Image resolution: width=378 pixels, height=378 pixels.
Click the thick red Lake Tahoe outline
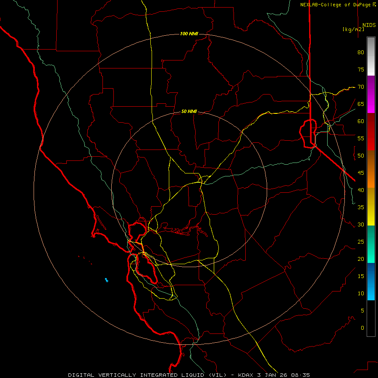tap(308, 133)
